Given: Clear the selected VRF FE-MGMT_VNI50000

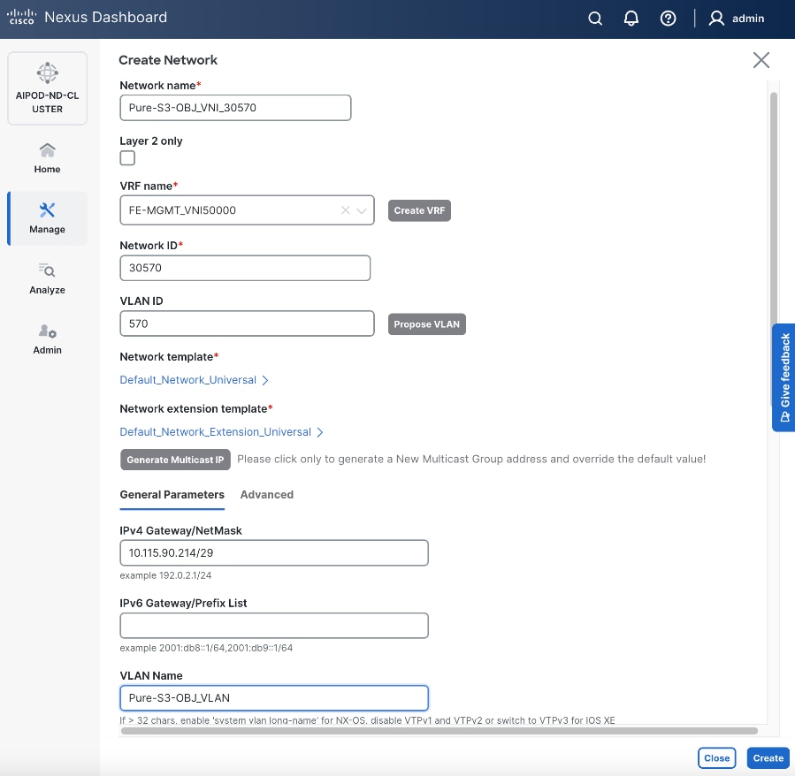Looking at the screenshot, I should click(x=344, y=210).
